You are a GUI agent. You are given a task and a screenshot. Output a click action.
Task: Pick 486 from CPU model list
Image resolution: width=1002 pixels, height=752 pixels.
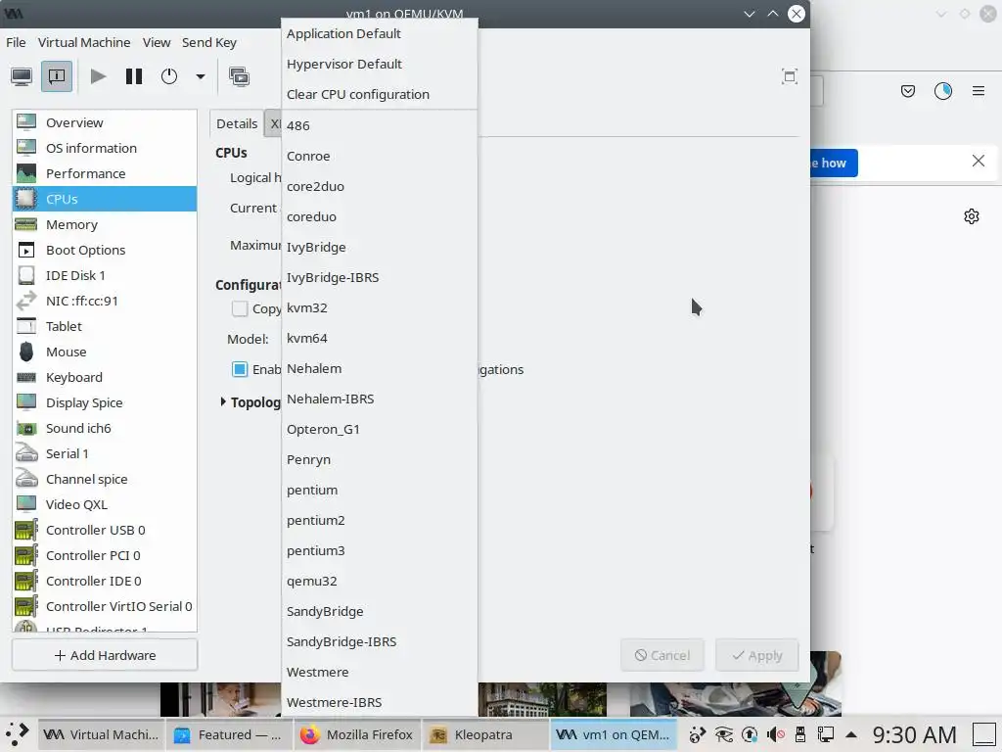(379, 125)
